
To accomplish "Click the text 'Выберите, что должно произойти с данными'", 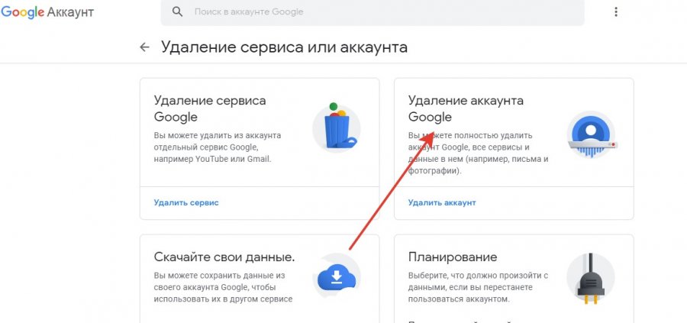I will (478, 282).
